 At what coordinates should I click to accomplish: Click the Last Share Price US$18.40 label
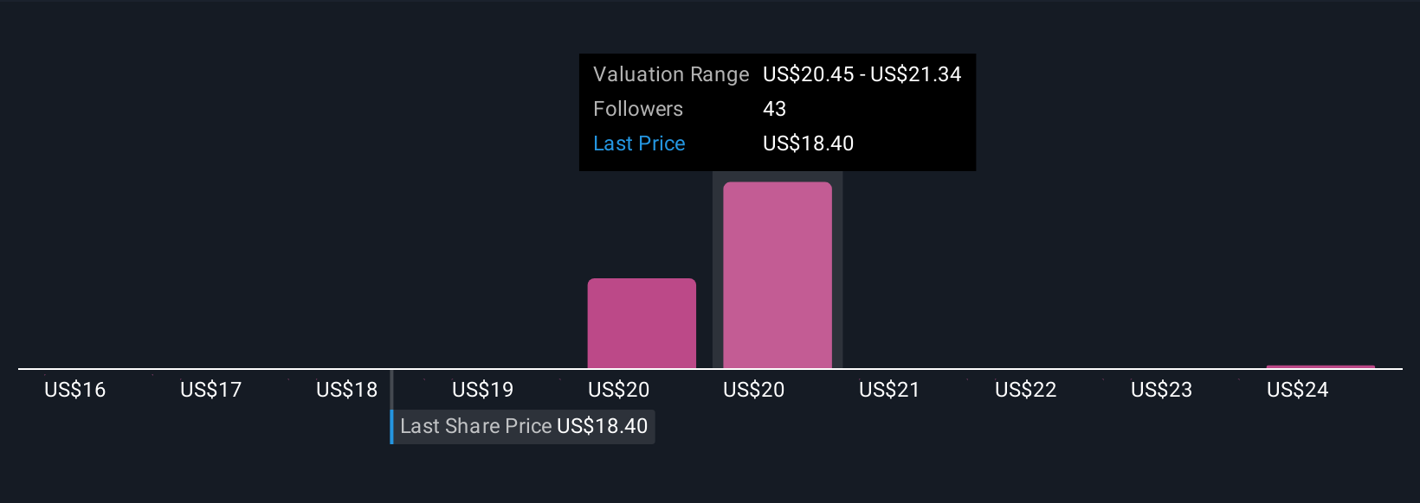(523, 426)
